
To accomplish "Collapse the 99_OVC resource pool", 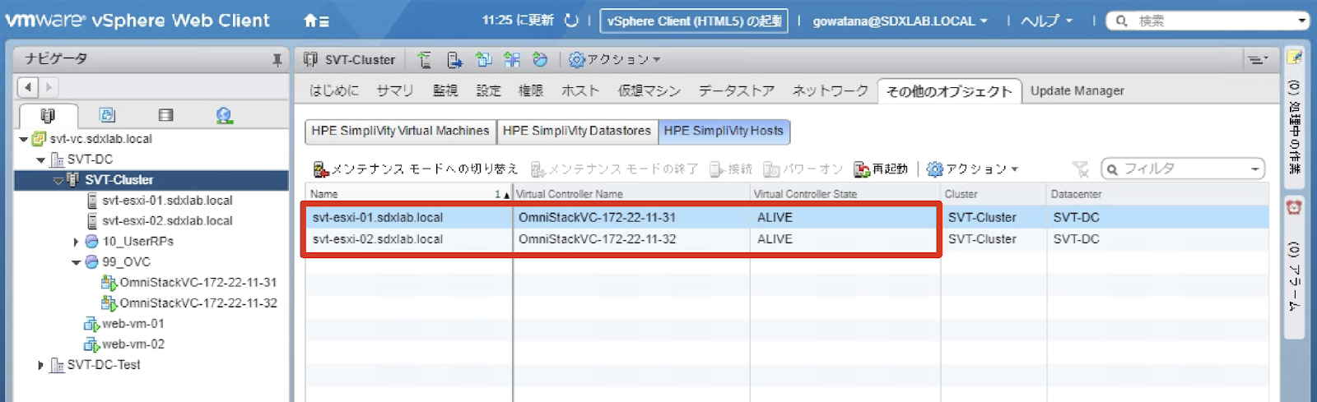I will tap(76, 262).
